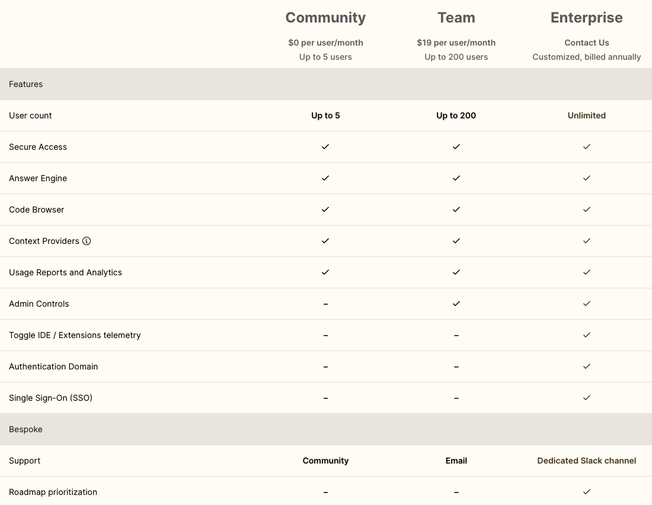This screenshot has height=505, width=652.
Task: Click Answer Engine checkmark in Community column
Action: pos(325,178)
